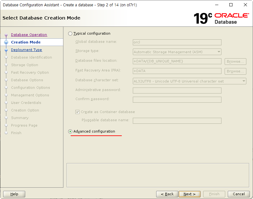The image size is (253, 199).
Task: Select the Advanced configuration option
Action: 70,131
